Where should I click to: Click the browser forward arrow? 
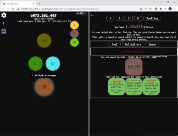[8, 9]
